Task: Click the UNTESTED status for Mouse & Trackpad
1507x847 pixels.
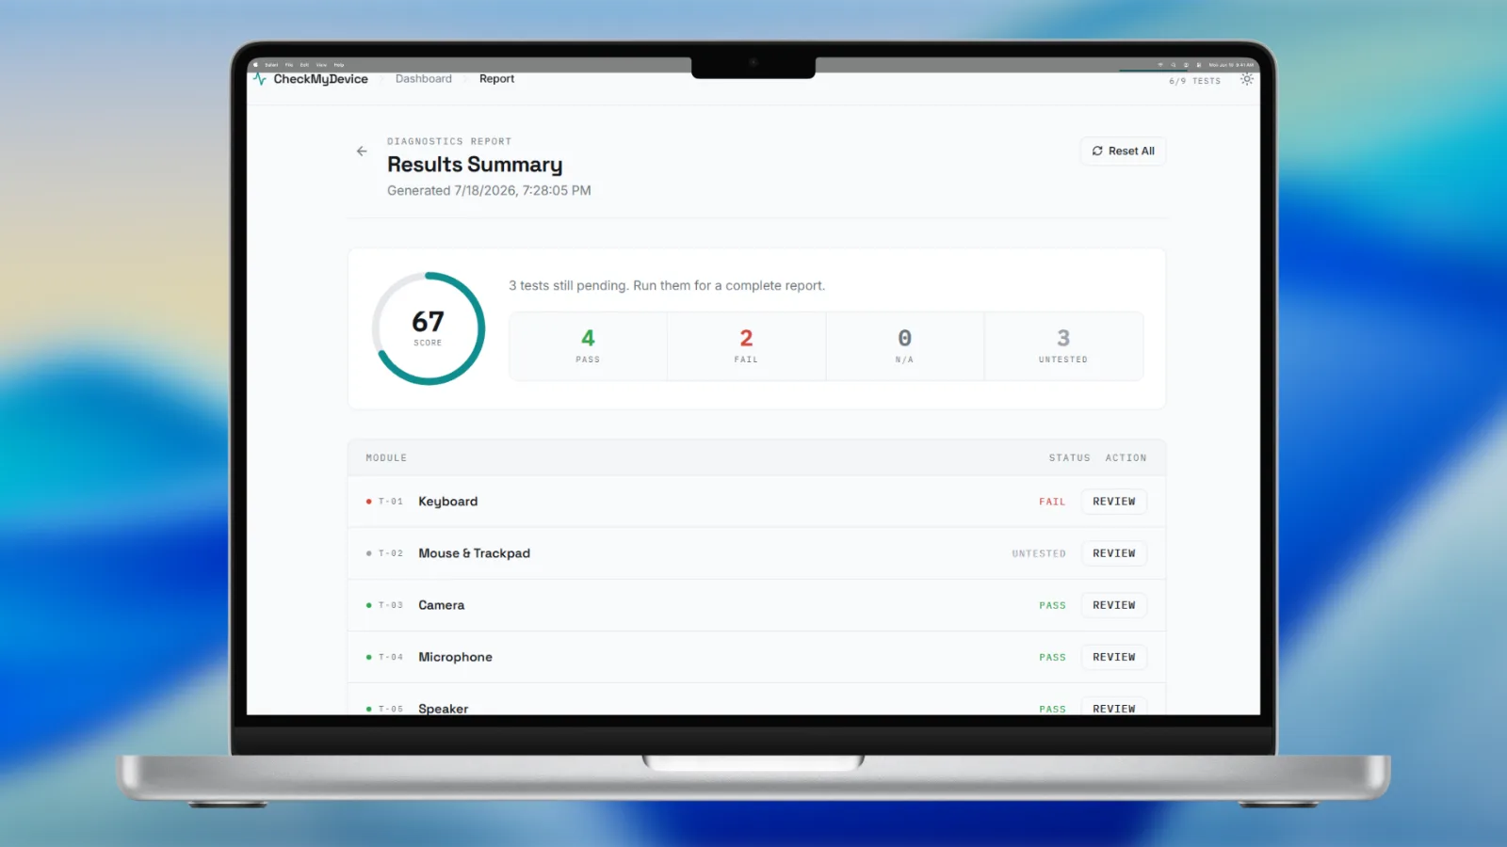Action: (x=1039, y=553)
